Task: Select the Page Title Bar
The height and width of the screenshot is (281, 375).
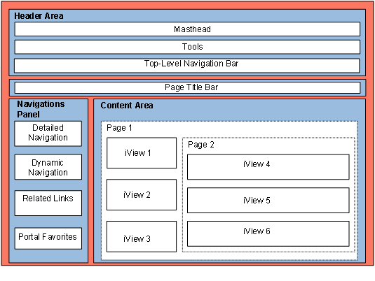Action: pyautogui.click(x=188, y=87)
